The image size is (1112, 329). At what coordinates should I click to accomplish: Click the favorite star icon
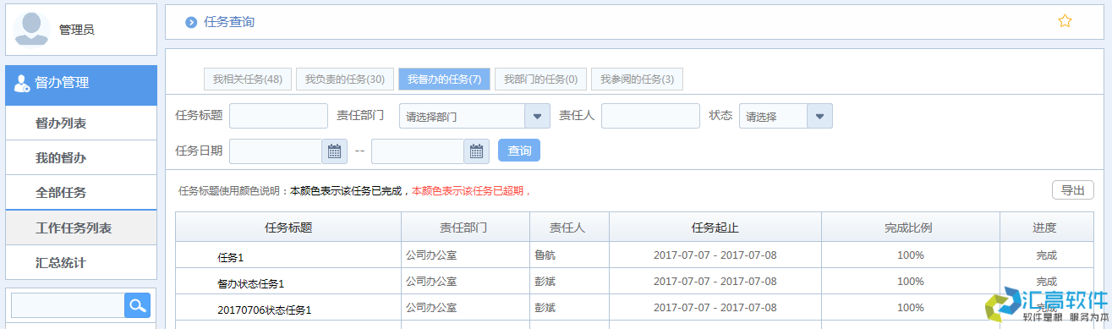(x=1065, y=21)
